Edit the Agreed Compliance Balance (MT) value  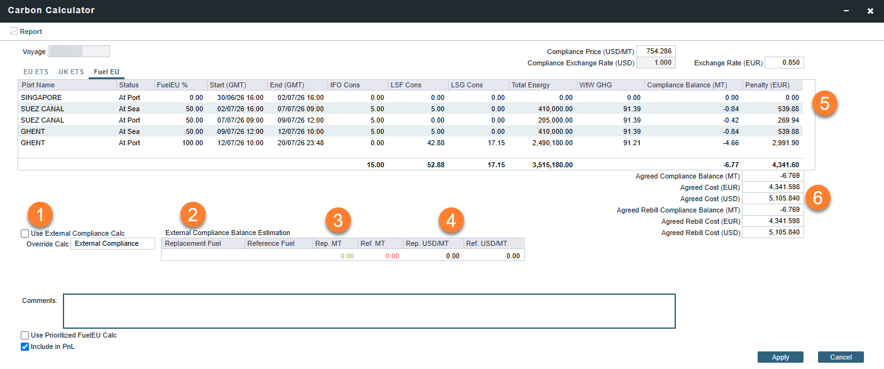773,176
